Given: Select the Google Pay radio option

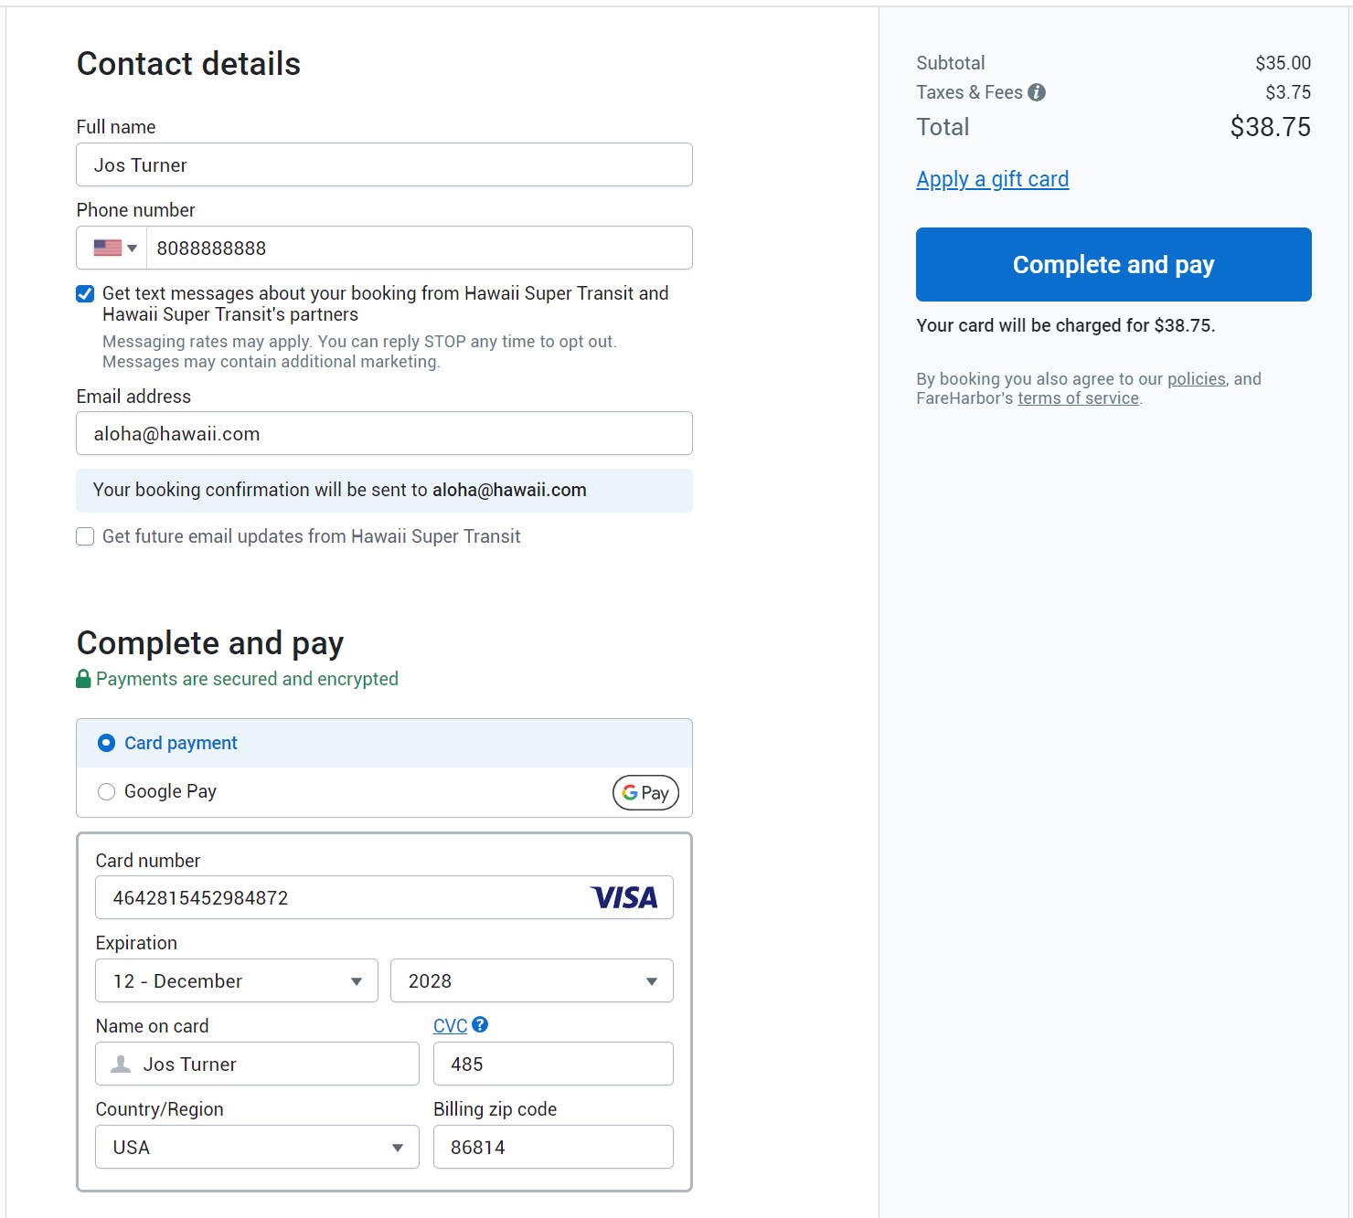Looking at the screenshot, I should pos(107,792).
